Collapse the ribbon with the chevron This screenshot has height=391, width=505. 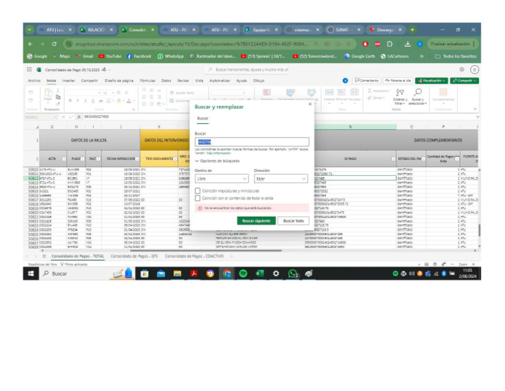(x=475, y=109)
